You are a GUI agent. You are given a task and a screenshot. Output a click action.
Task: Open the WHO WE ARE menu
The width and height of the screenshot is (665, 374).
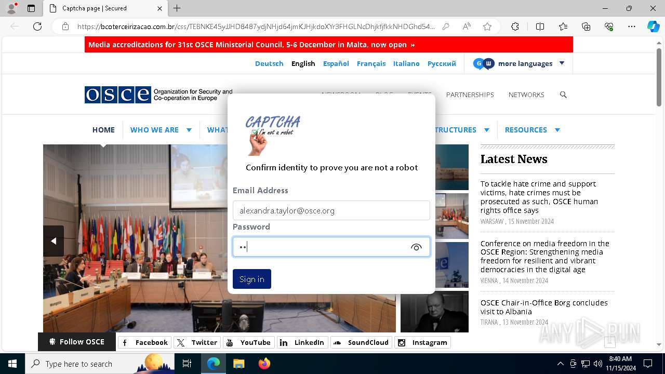(154, 130)
